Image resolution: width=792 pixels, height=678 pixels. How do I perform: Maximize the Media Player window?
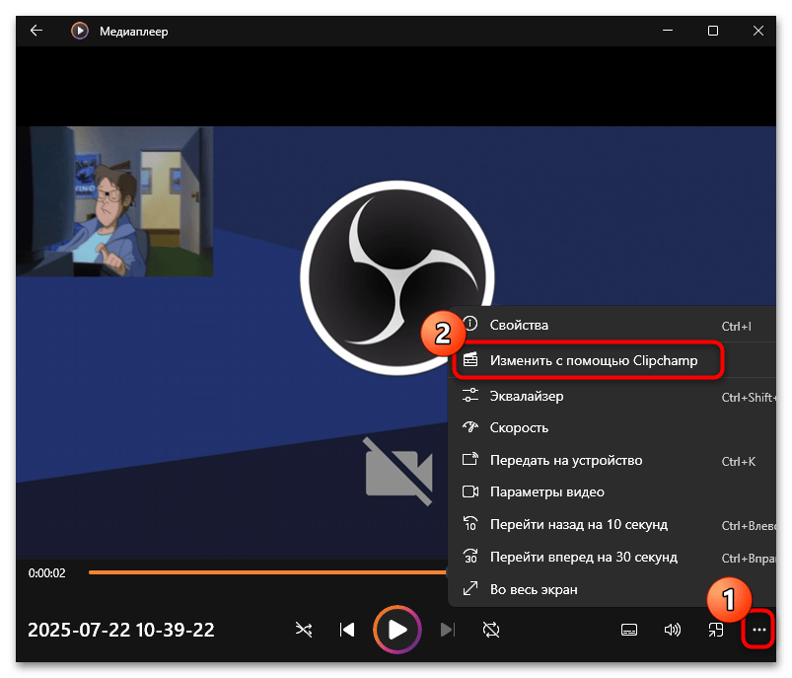(713, 31)
